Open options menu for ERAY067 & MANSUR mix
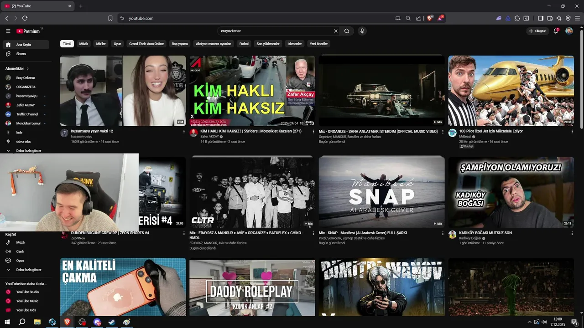Viewport: 584px width, 328px height. click(313, 233)
